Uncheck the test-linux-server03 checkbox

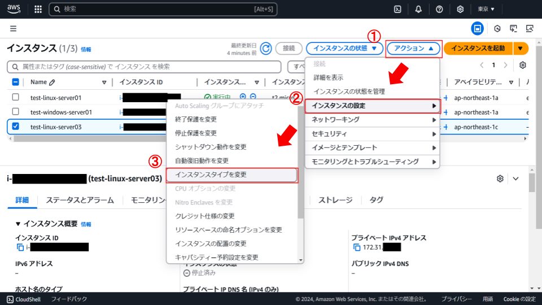(16, 126)
